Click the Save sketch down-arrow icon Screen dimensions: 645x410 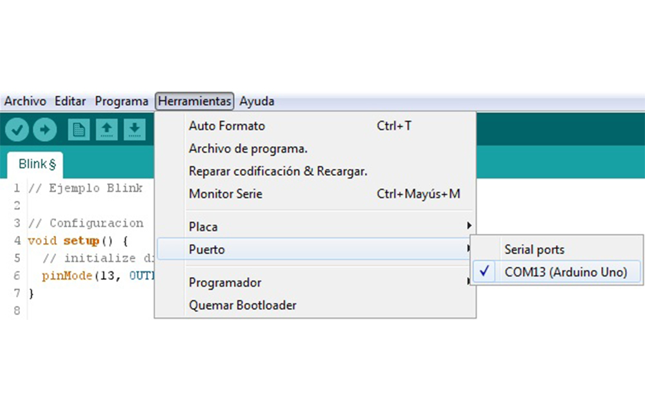click(x=134, y=130)
